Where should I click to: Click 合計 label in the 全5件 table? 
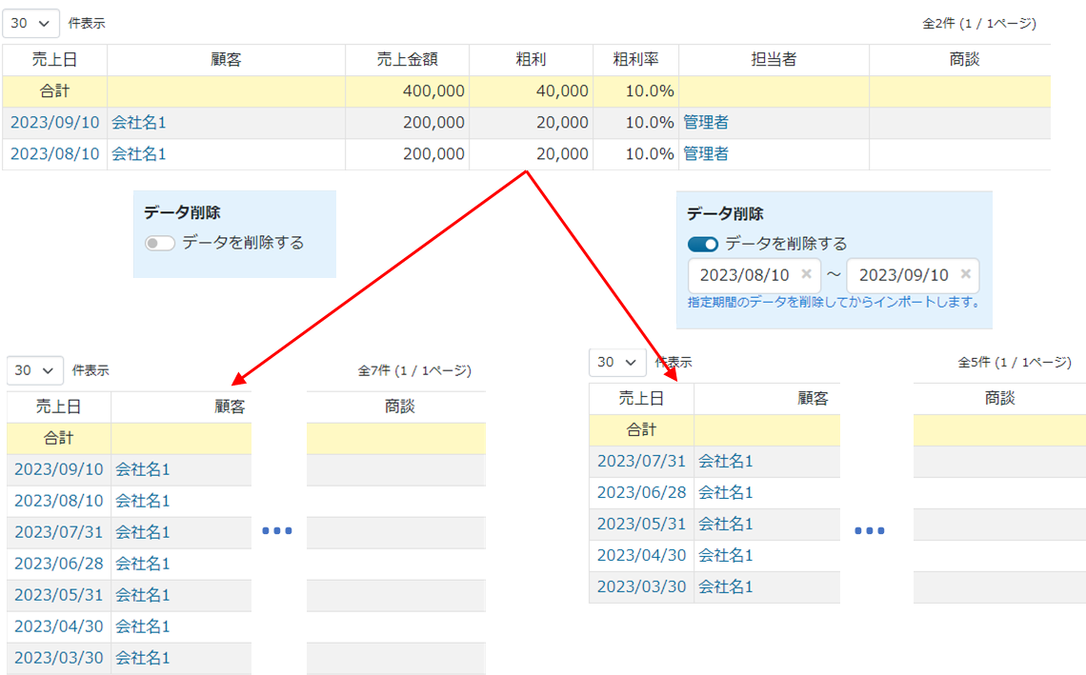point(641,430)
